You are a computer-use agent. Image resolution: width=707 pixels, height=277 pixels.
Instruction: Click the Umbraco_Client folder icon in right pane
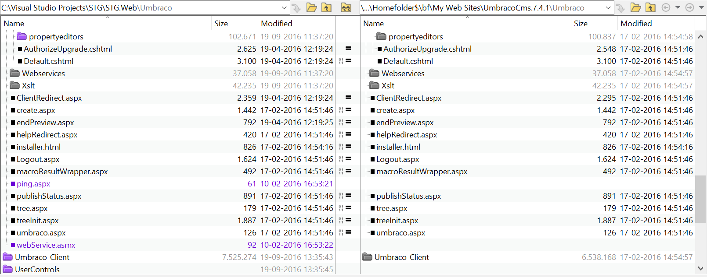pyautogui.click(x=367, y=257)
